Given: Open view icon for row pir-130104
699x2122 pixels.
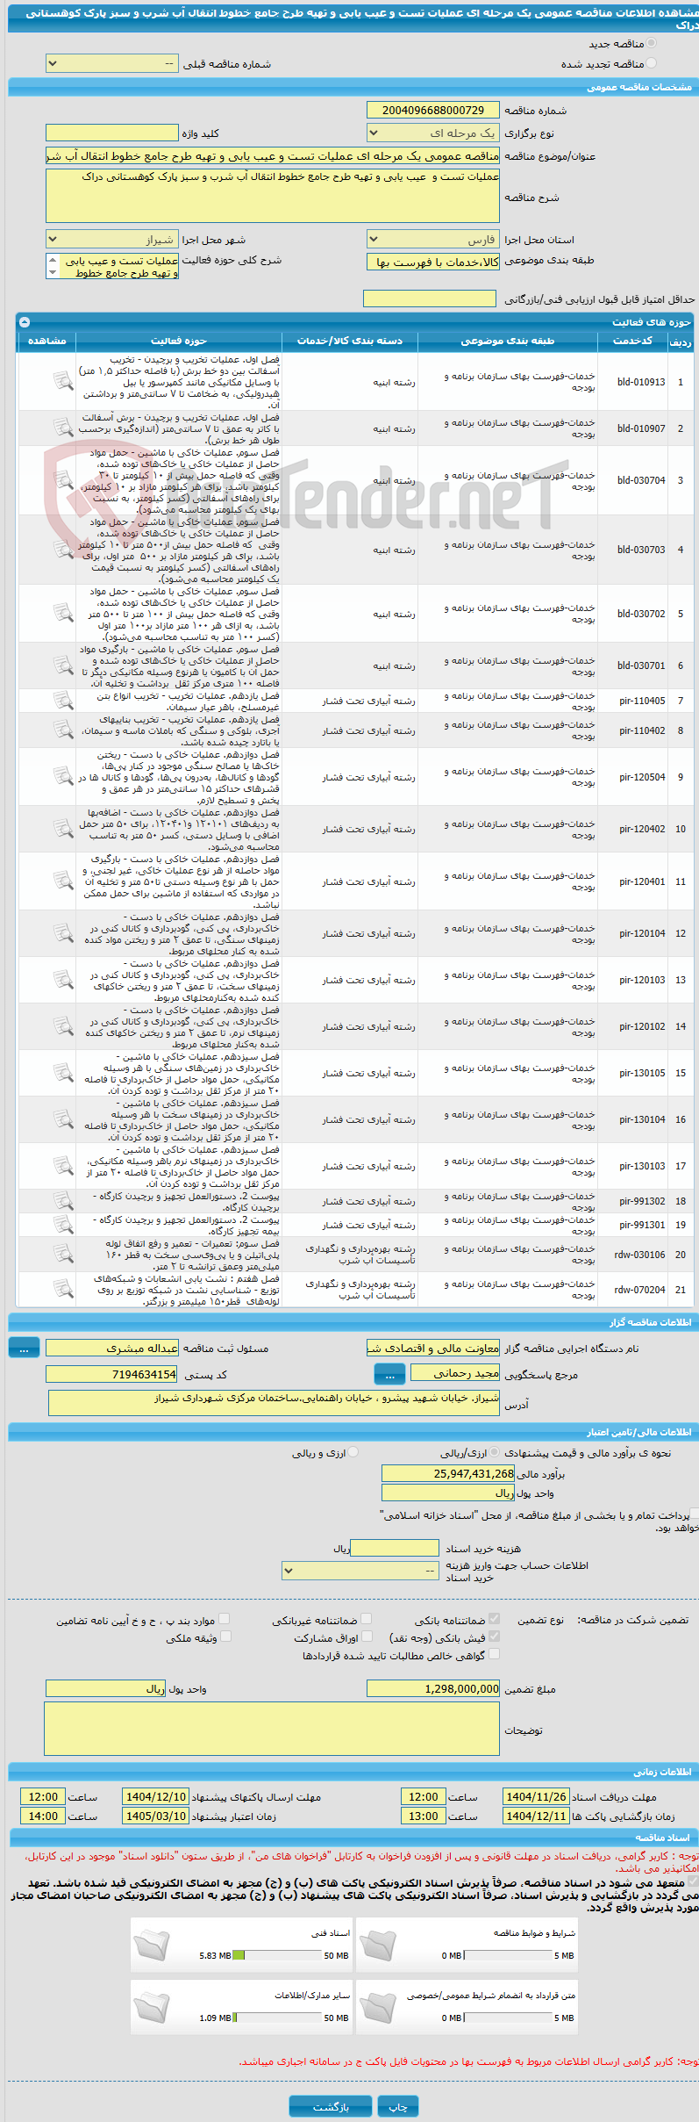Looking at the screenshot, I should 62,1119.
